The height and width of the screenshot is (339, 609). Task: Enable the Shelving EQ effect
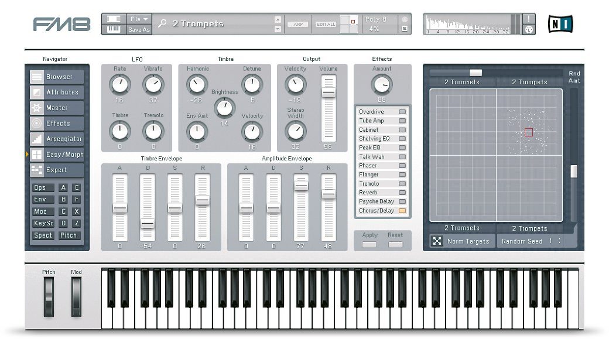coord(402,139)
